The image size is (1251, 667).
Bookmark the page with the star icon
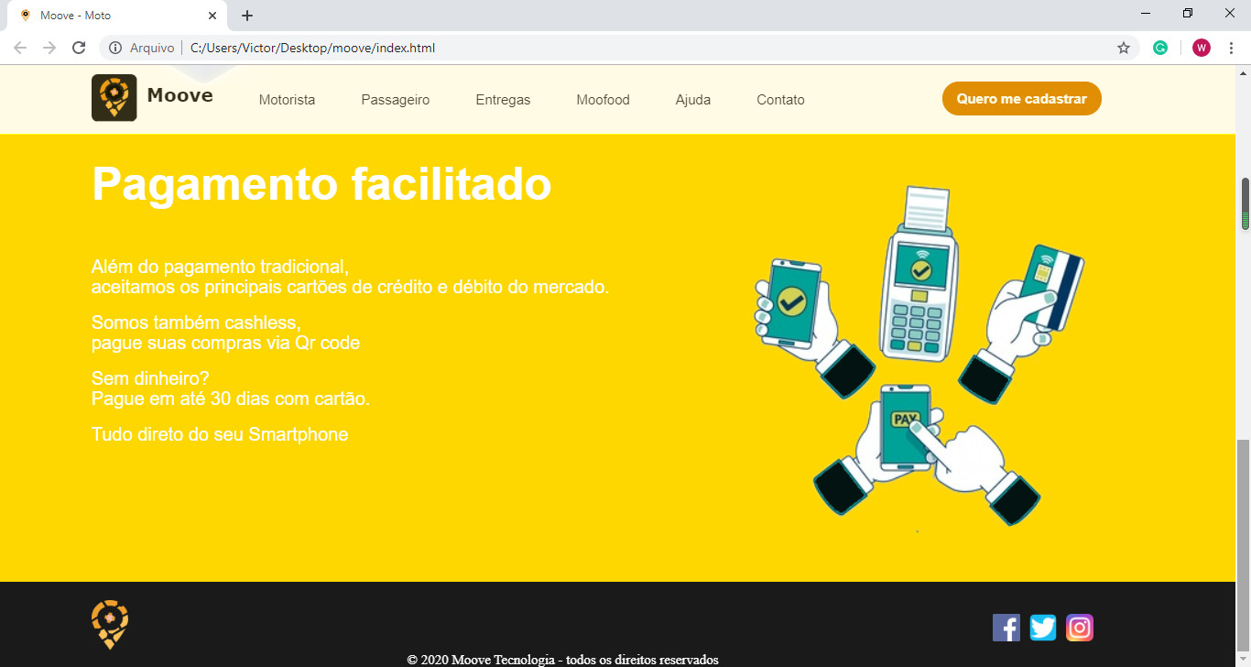pos(1123,47)
